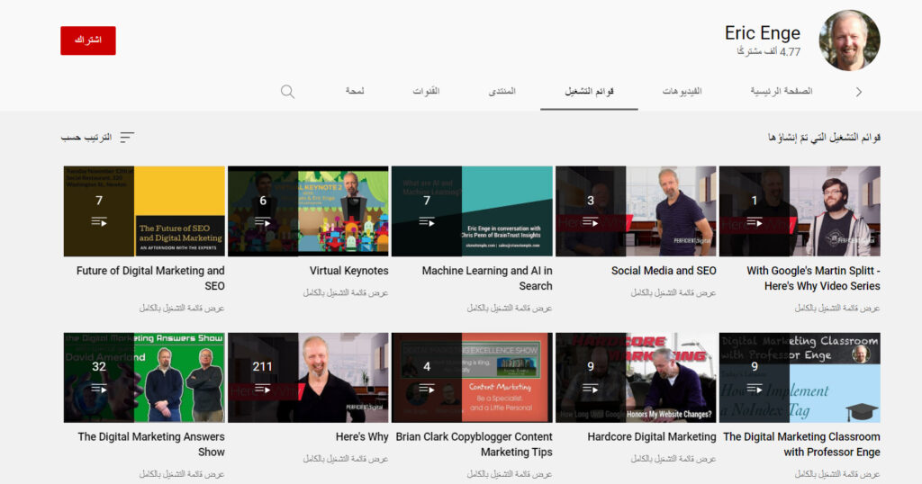Select the community tab (المنتدى)
This screenshot has height=484, width=922.
pyautogui.click(x=502, y=92)
